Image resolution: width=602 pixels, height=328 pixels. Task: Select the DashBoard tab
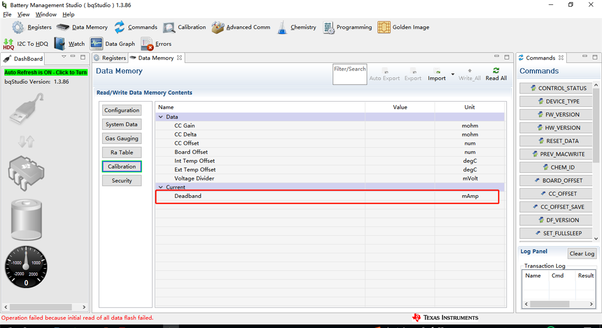click(x=23, y=59)
